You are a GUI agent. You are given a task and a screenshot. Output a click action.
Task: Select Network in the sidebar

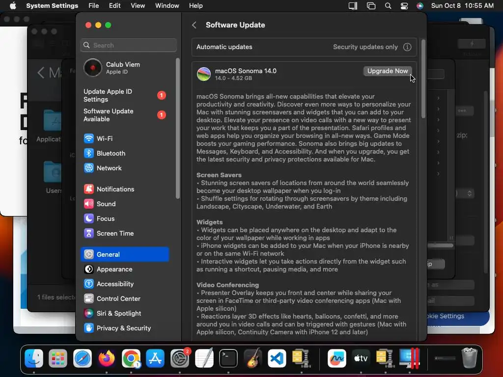125,168
